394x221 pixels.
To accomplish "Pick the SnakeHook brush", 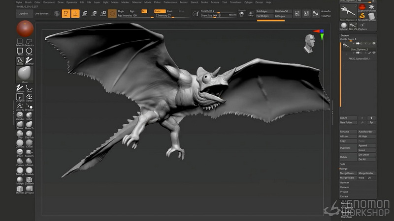I will (x=29, y=153).
